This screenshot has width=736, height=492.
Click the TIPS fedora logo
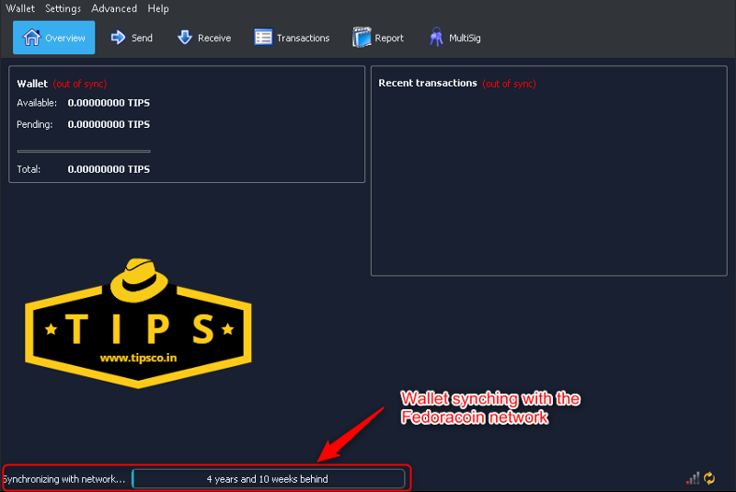138,323
